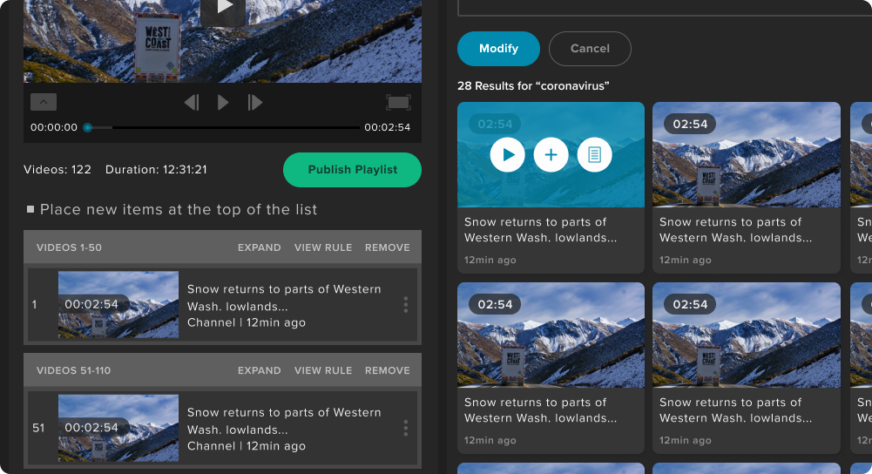Skip to the previous frame in the player
Screen dimensions: 872x474
click(192, 102)
